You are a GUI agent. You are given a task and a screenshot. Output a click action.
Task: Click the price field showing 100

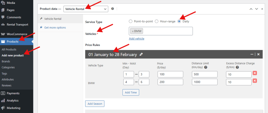170,74
